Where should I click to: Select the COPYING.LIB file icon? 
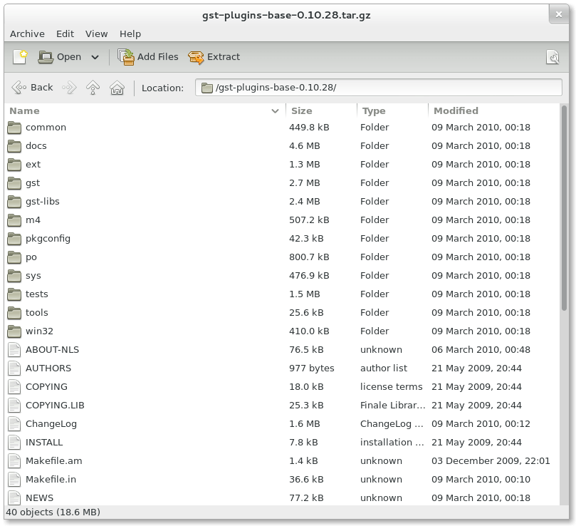14,406
